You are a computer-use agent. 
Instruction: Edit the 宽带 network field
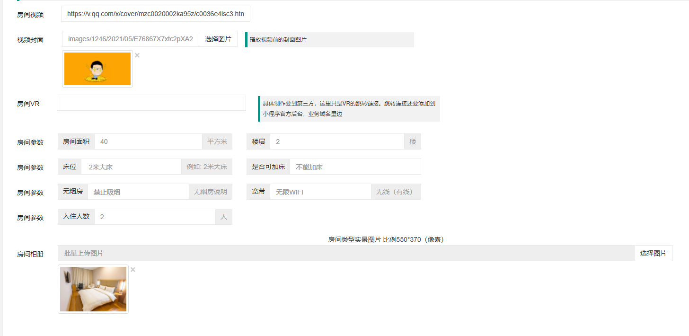tap(320, 192)
